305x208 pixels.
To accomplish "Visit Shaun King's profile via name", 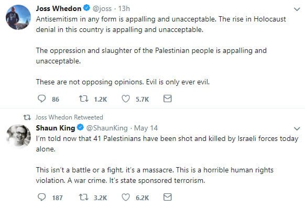I will point(56,128).
